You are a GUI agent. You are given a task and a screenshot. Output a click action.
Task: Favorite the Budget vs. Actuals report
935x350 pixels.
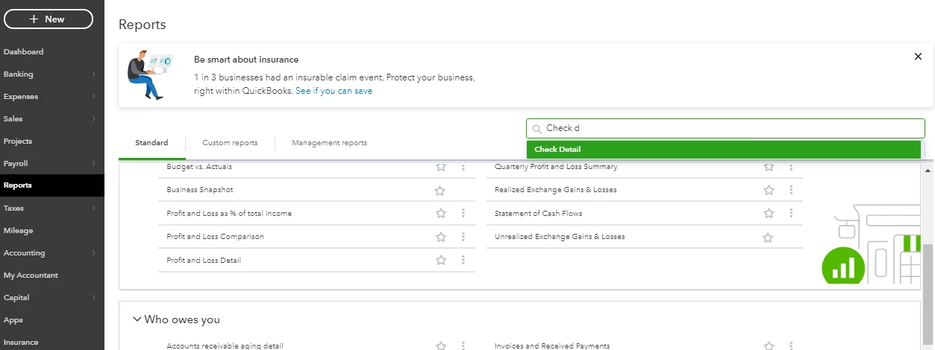[440, 167]
